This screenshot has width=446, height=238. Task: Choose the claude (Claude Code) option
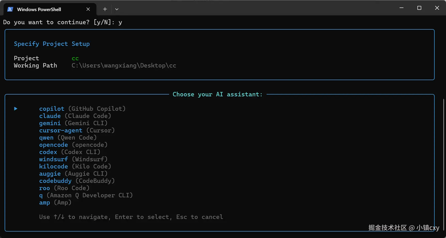[75, 116]
